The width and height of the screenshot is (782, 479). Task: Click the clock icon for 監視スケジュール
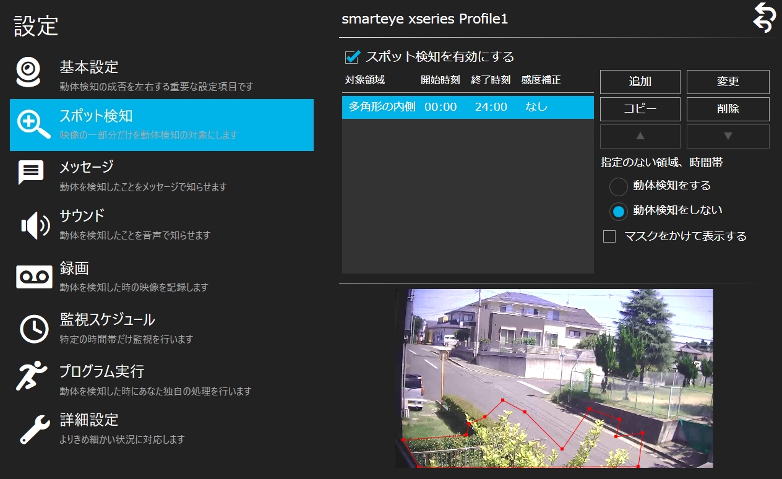click(x=34, y=329)
